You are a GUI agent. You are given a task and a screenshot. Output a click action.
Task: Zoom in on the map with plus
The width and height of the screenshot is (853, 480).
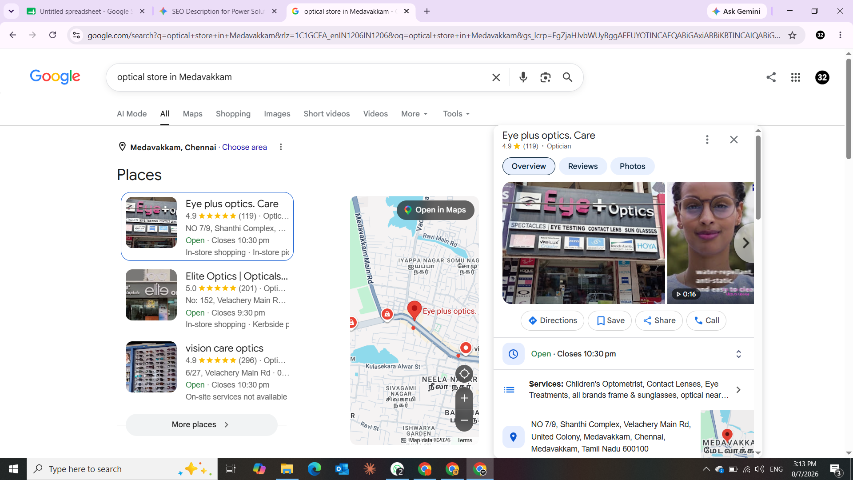pyautogui.click(x=464, y=398)
